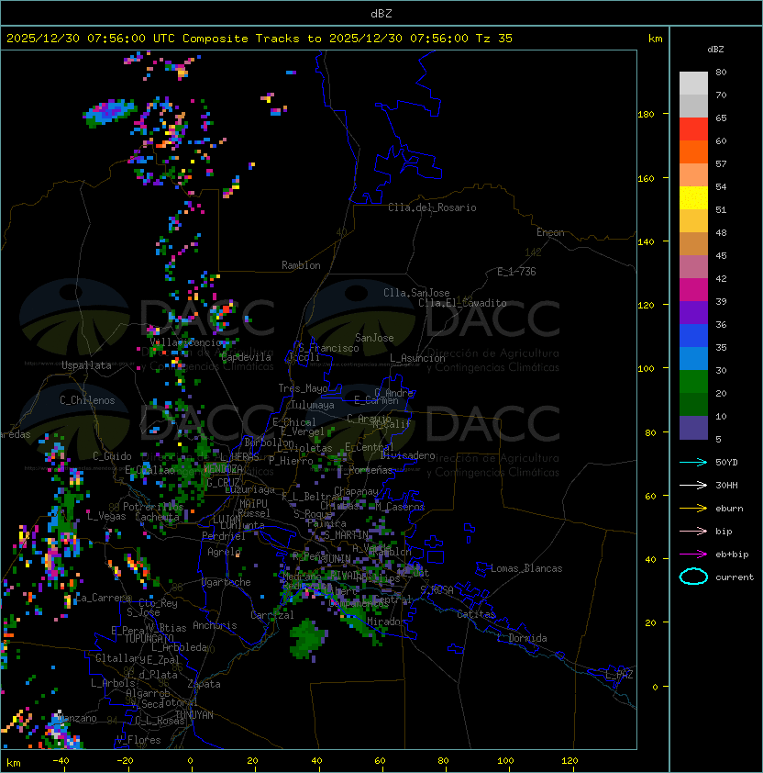Click the 'L_Dormida' map label

pyautogui.click(x=522, y=638)
